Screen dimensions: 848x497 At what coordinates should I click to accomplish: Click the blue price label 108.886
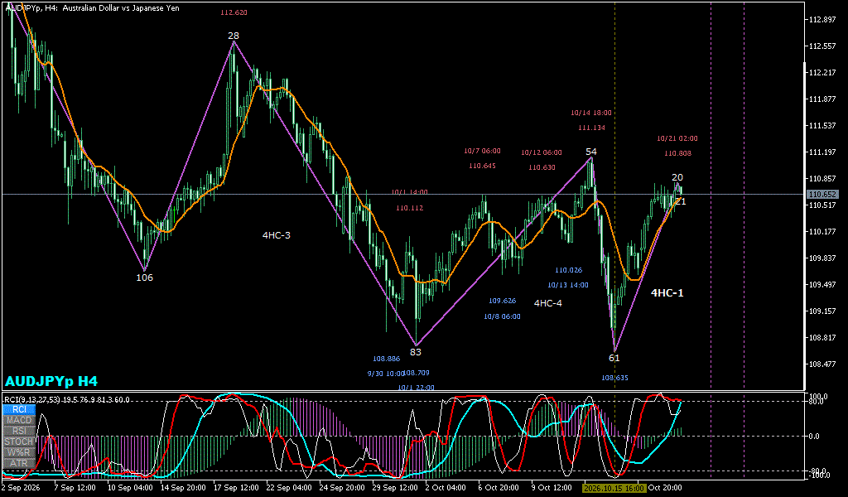pyautogui.click(x=387, y=359)
